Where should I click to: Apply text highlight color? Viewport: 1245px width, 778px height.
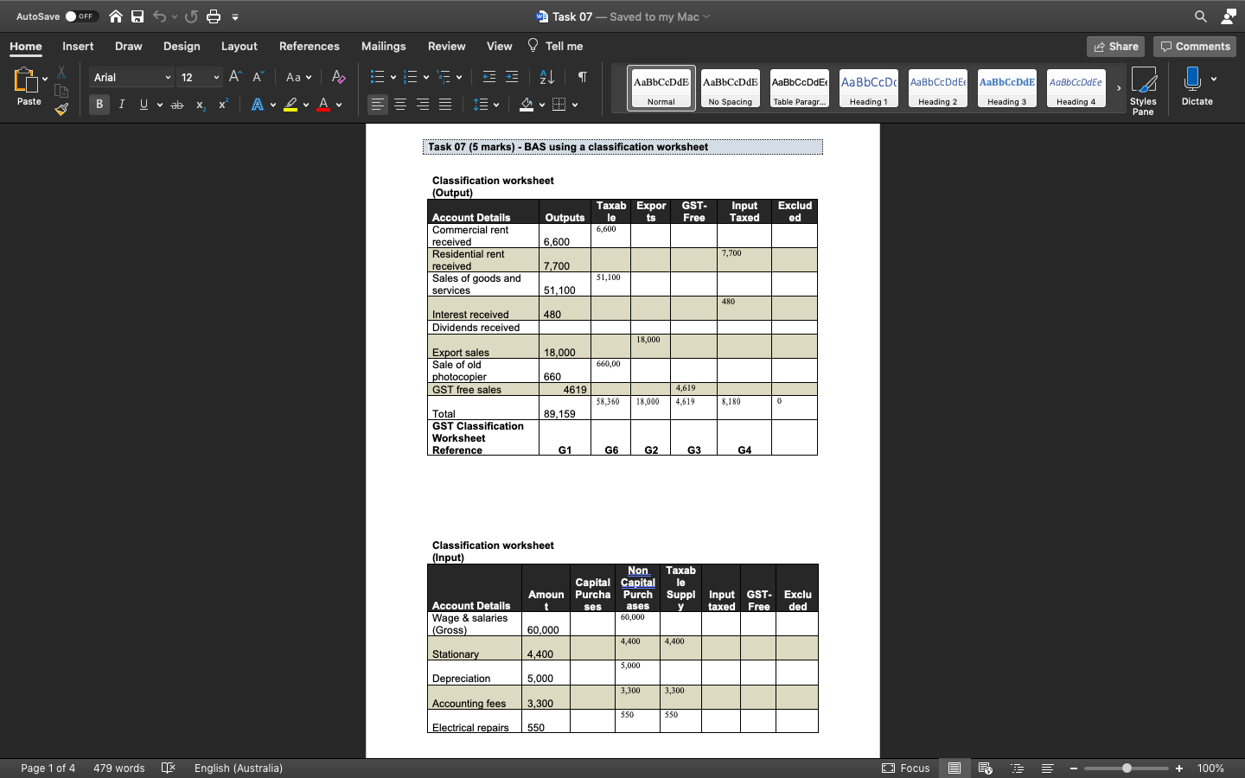coord(291,105)
